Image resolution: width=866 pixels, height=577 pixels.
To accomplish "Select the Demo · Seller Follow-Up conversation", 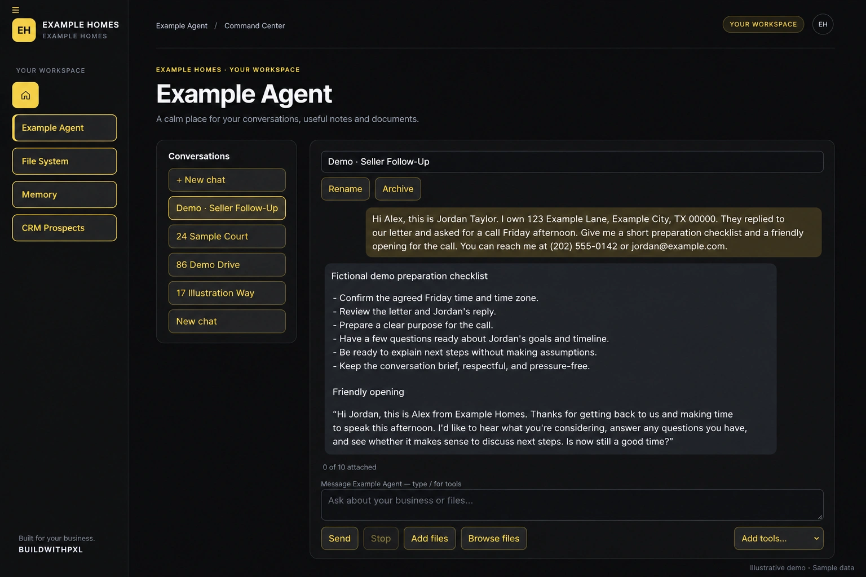I will click(x=227, y=208).
